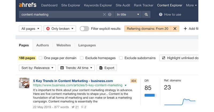214x112 pixels.
Task: Click Highlight unlinked domains button
Action: (179, 58)
